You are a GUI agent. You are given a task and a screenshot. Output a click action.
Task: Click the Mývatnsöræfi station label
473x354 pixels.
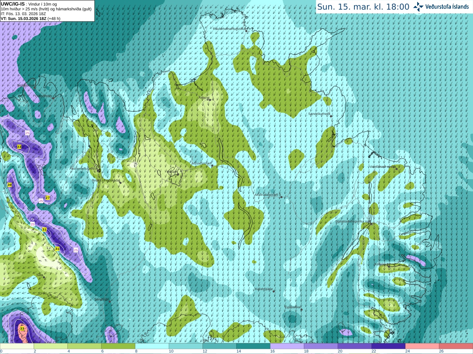(201, 163)
